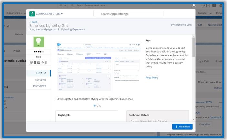Screen dimensions: 227x140
Task: Click the solid table component icon
Action: point(35,62)
